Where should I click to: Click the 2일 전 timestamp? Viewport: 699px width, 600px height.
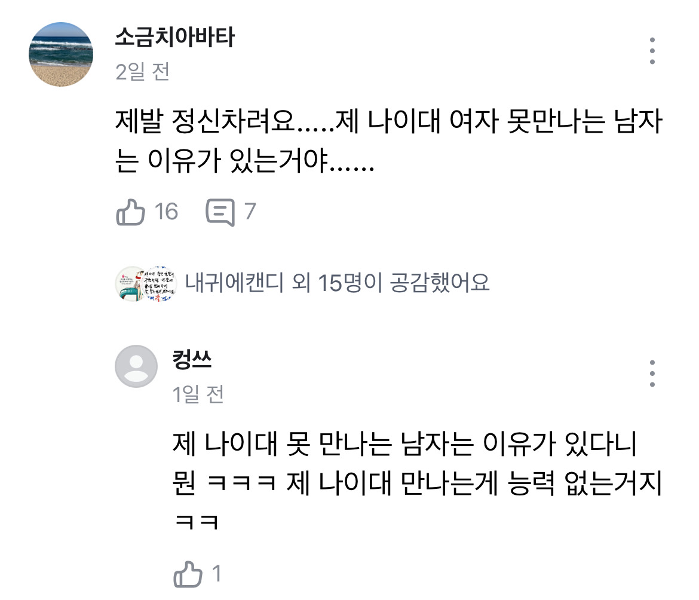[142, 72]
